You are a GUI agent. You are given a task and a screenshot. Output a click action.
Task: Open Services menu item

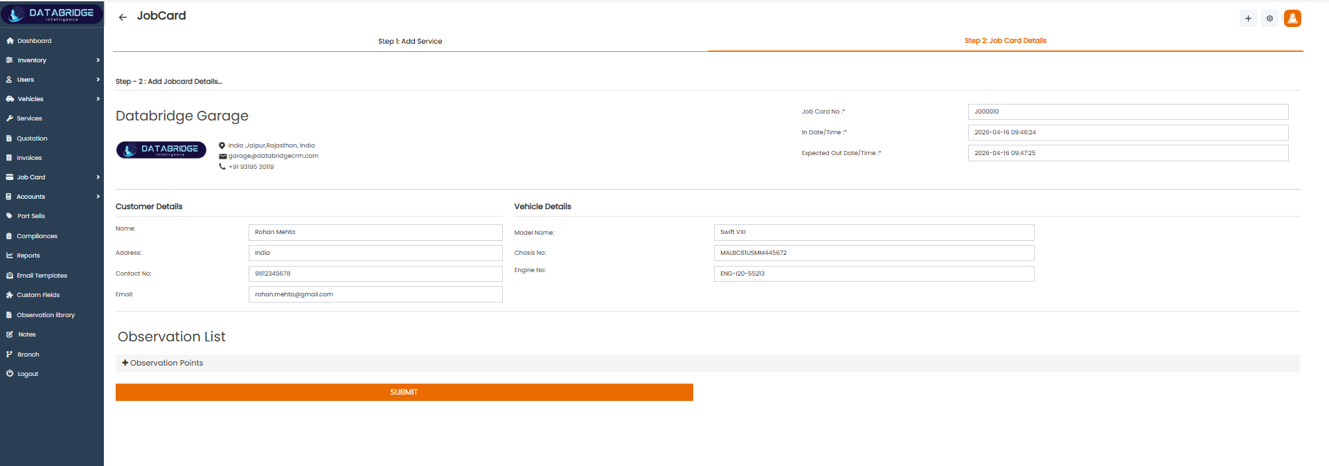[x=29, y=118]
